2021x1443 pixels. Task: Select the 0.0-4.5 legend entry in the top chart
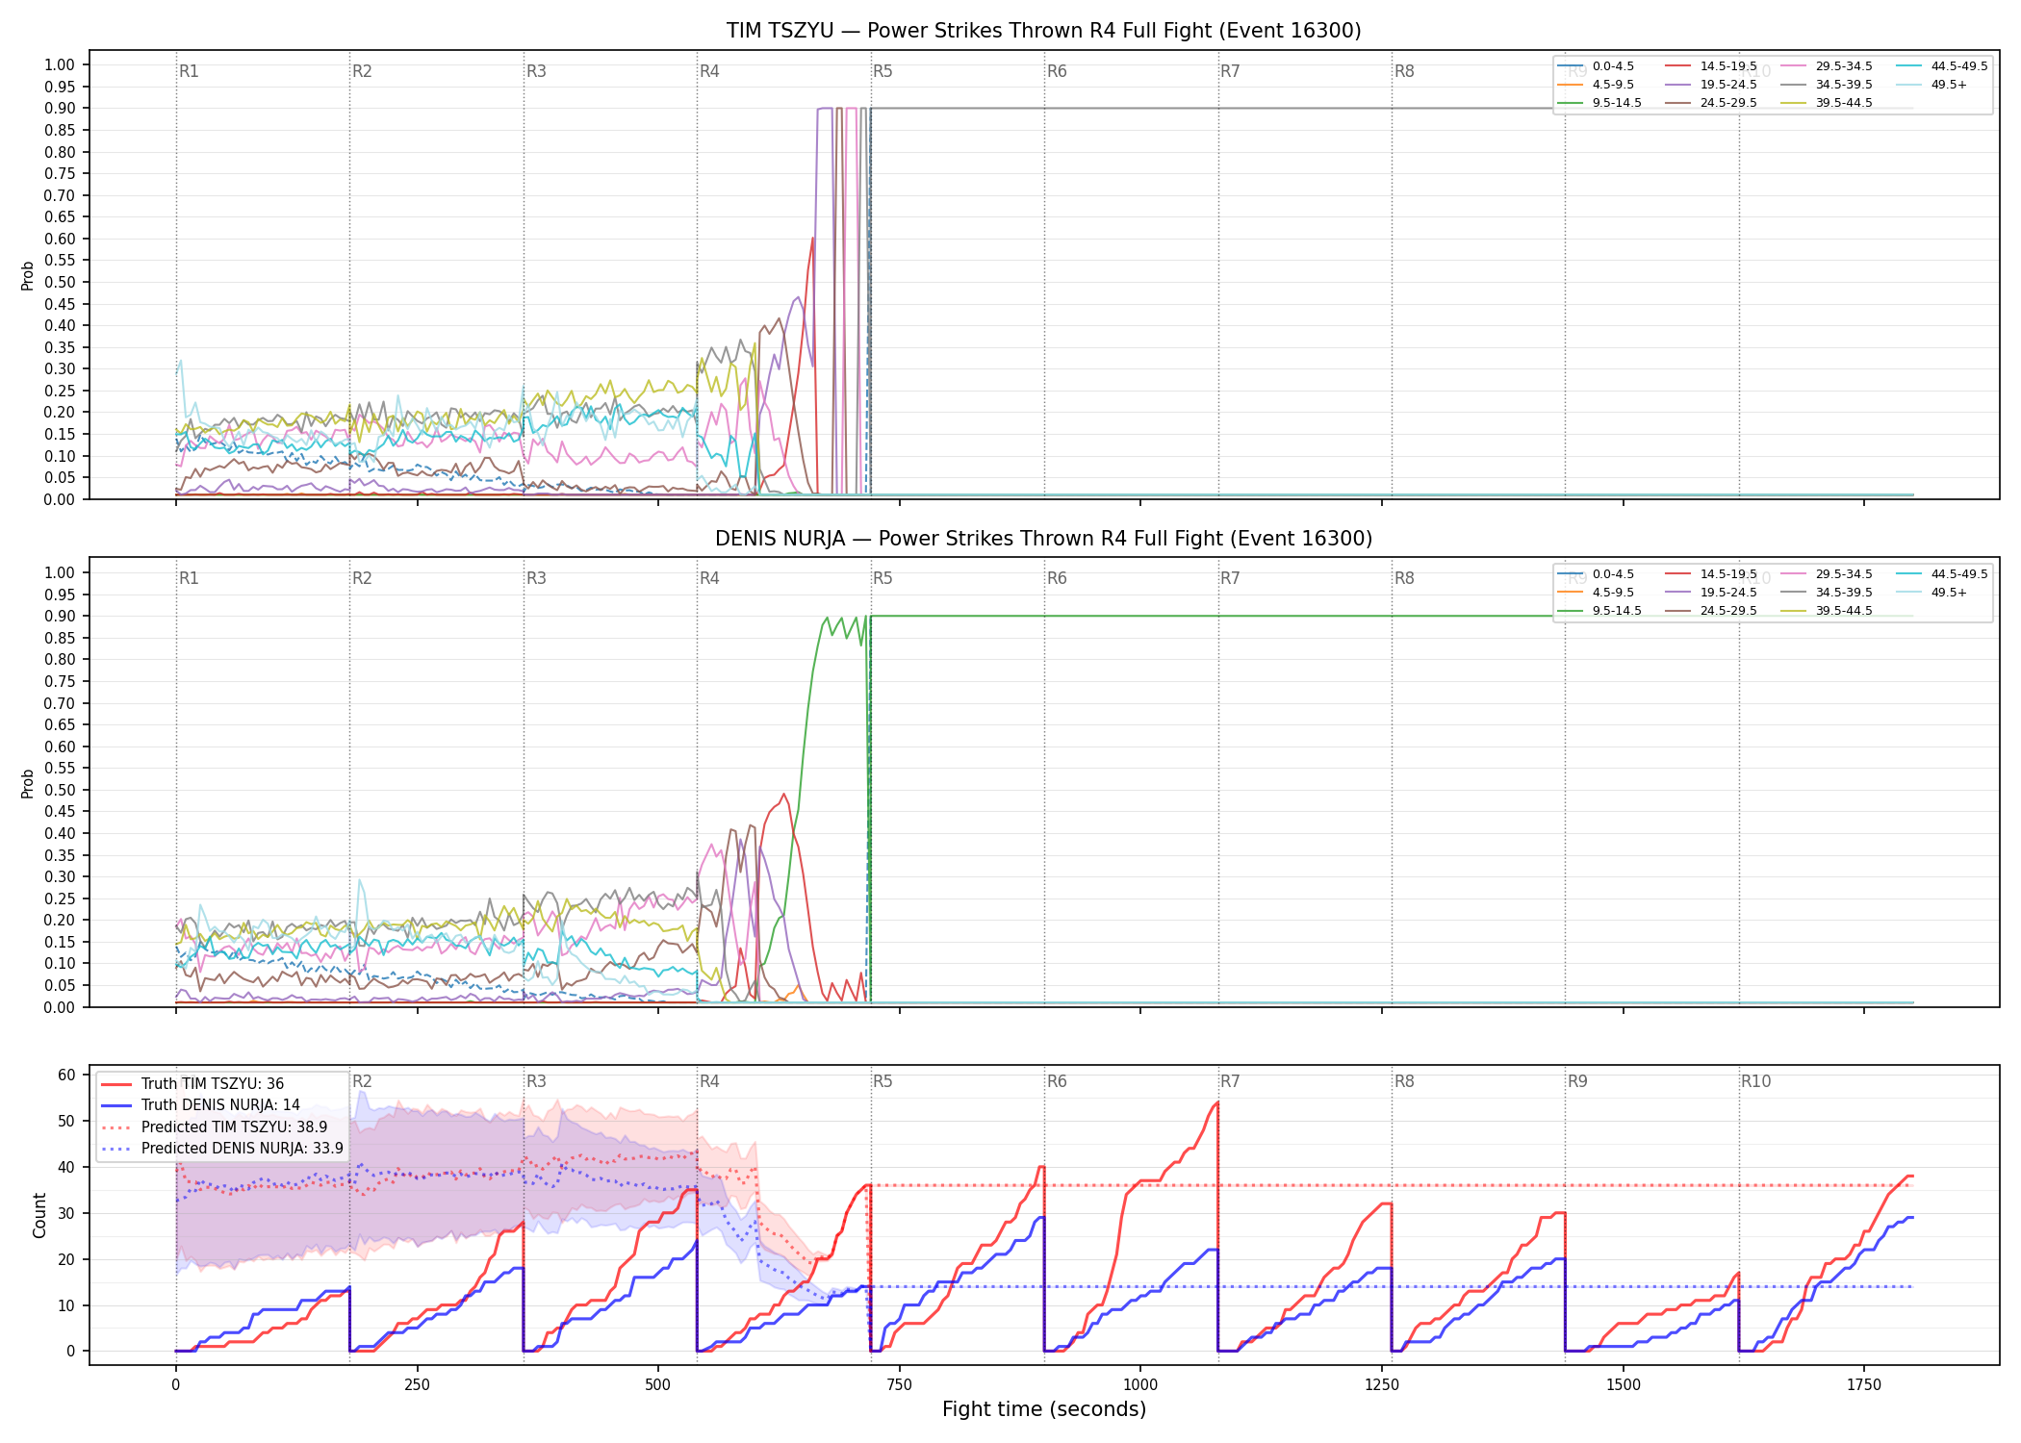1596,66
